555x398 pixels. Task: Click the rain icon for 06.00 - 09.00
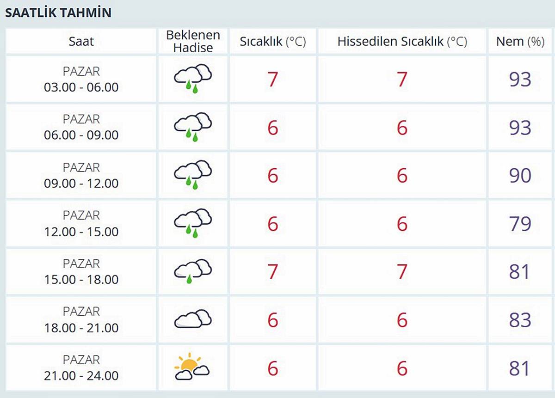[x=193, y=127]
